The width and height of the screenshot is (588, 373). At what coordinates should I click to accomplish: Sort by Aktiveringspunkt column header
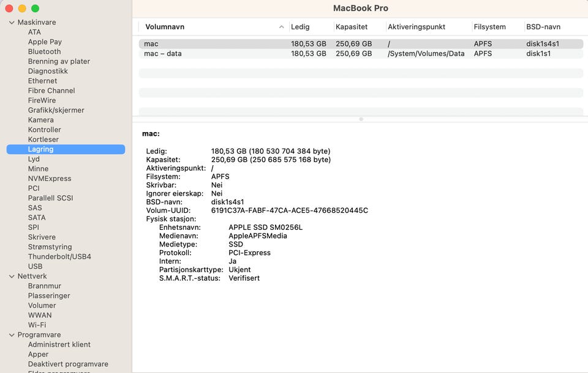tap(417, 27)
